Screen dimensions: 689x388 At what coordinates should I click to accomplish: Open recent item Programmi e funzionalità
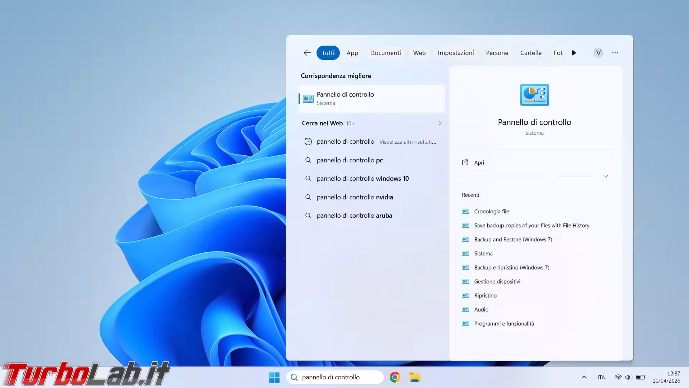pyautogui.click(x=504, y=324)
